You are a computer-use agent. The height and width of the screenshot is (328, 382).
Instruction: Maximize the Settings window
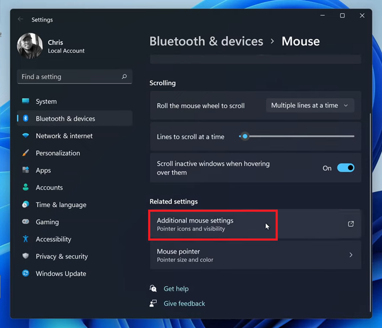pyautogui.click(x=342, y=16)
